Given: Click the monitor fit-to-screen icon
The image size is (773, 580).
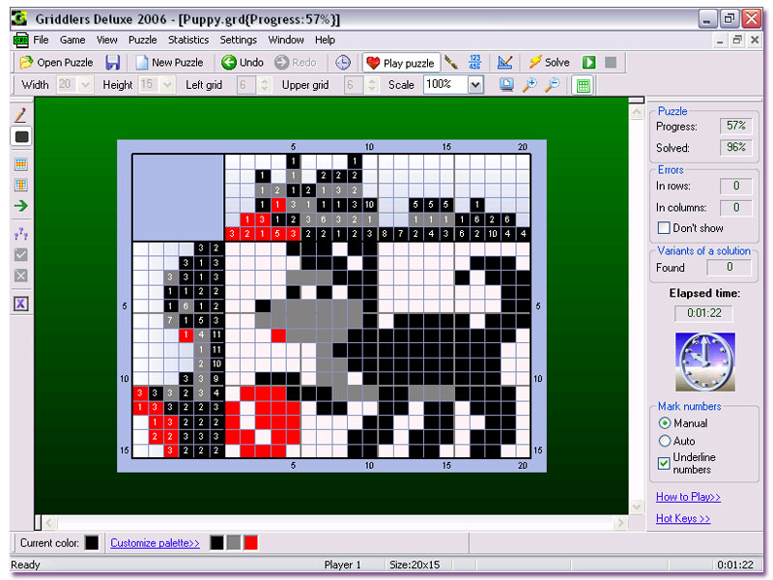Looking at the screenshot, I should pos(506,85).
